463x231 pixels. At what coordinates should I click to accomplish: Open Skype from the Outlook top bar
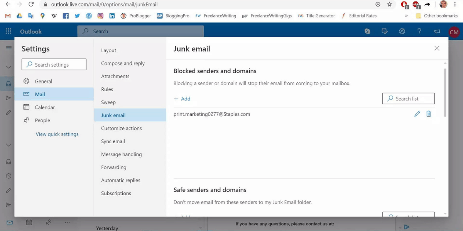[x=367, y=31]
